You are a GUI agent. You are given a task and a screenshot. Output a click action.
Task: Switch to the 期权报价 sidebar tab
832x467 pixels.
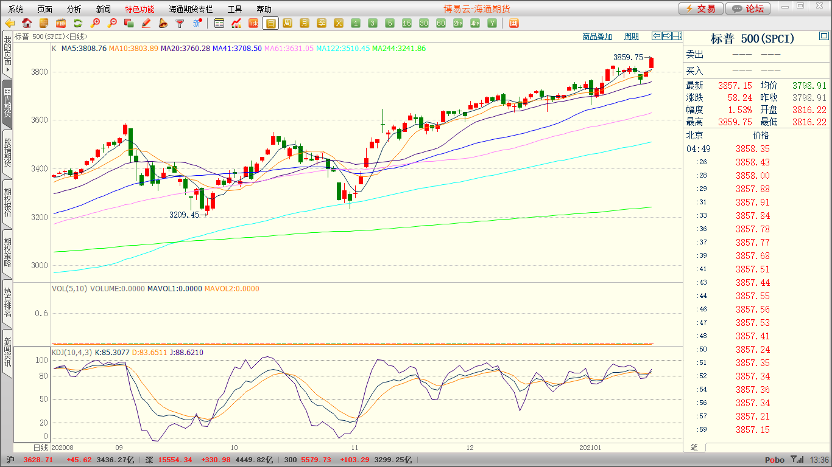tap(7, 202)
